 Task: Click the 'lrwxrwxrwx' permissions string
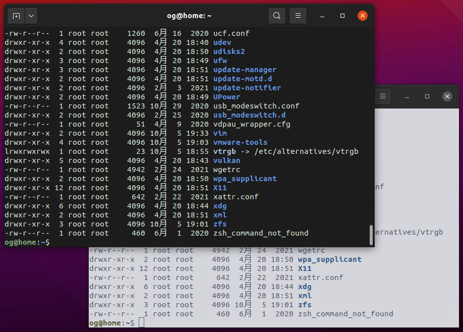click(27, 151)
